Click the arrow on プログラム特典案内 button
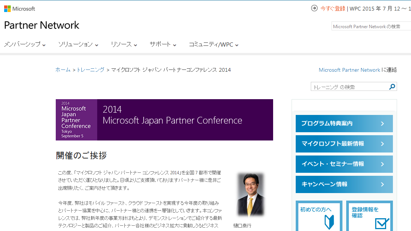Image resolution: width=411 pixels, height=231 pixels. [x=382, y=124]
